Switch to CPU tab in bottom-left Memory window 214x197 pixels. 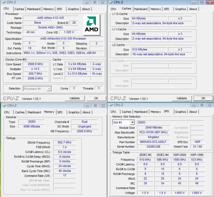pos(7,112)
